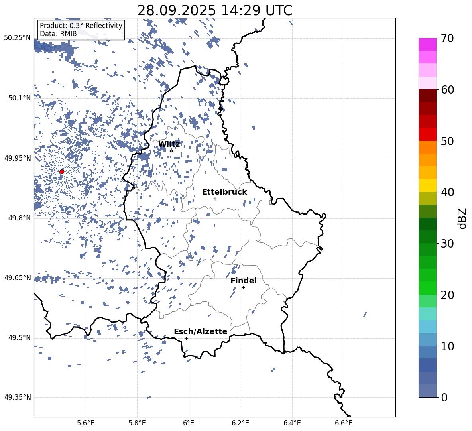Click the colorbar tick label 70
The width and height of the screenshot is (472, 431).
pyautogui.click(x=448, y=38)
